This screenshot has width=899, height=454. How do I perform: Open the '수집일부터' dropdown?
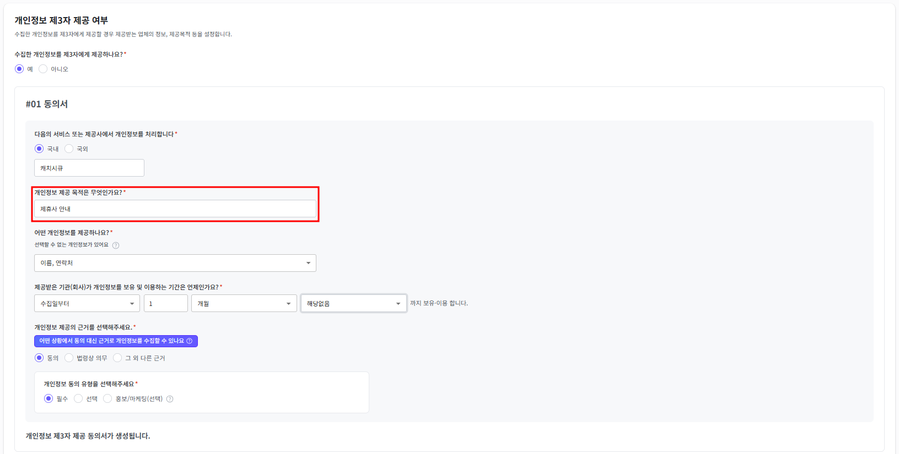[x=87, y=303]
